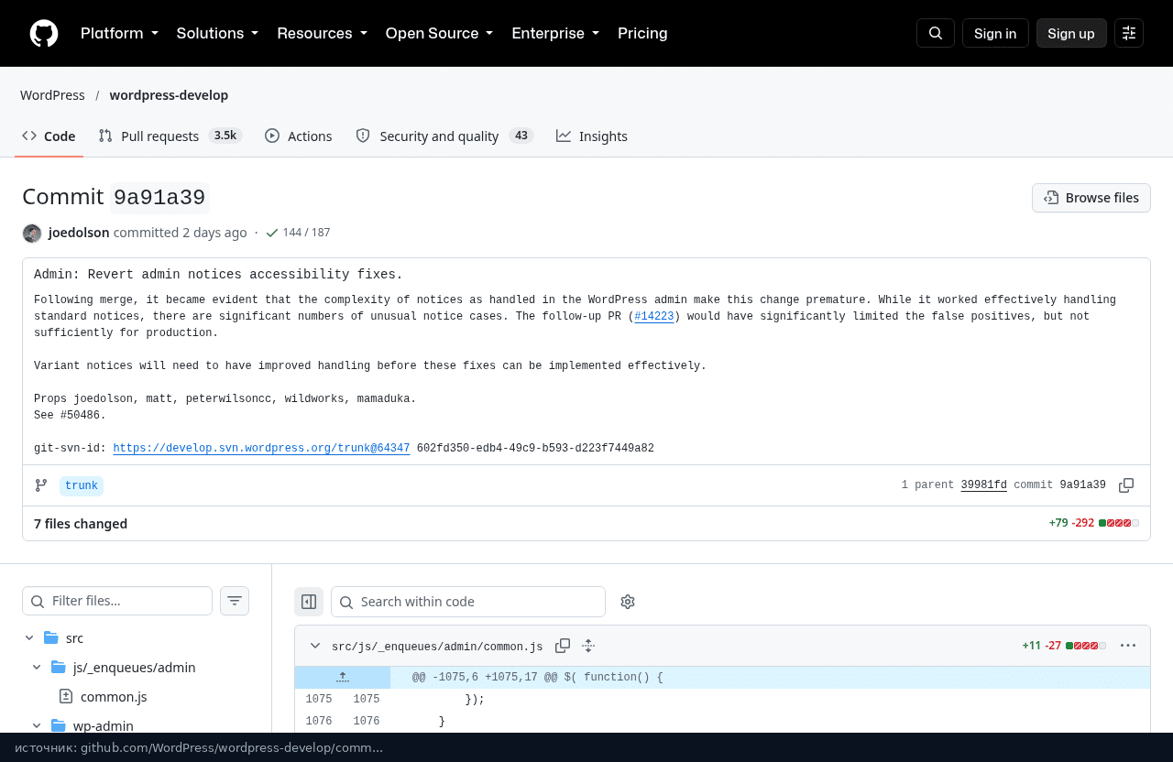This screenshot has width=1173, height=762.
Task: Open Enterprise dropdown menu
Action: [555, 33]
